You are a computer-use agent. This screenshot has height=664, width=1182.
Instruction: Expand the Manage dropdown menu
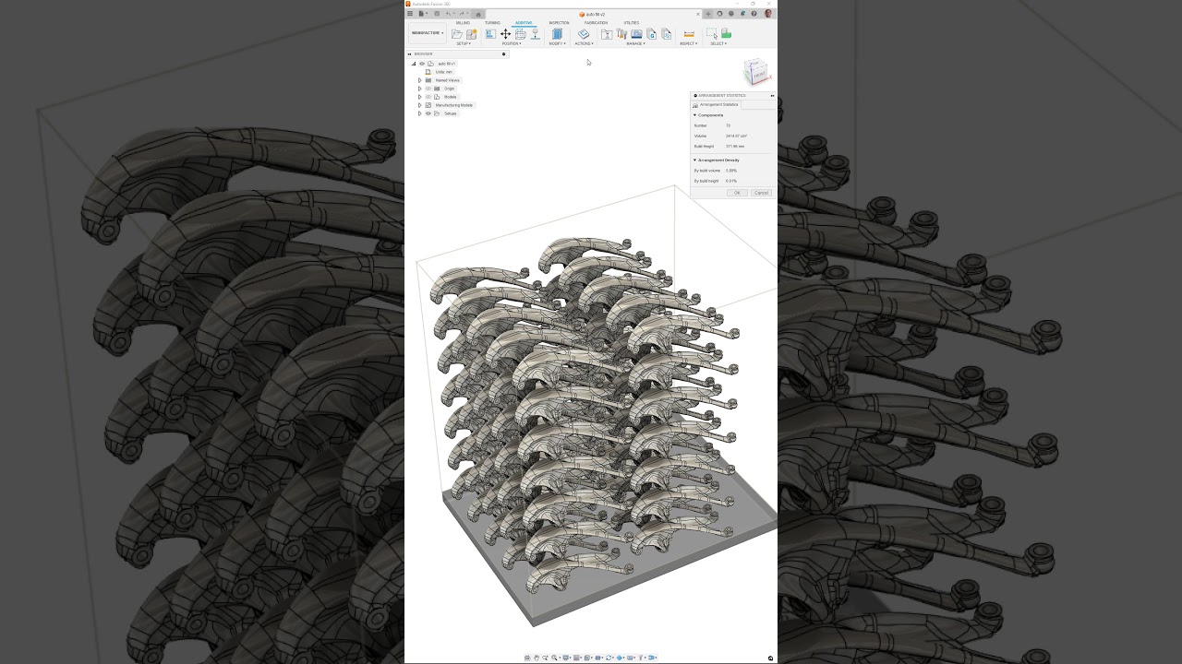tap(635, 43)
